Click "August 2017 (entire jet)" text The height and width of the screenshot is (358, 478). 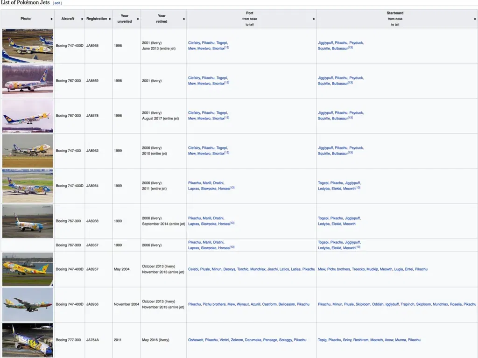coord(161,119)
